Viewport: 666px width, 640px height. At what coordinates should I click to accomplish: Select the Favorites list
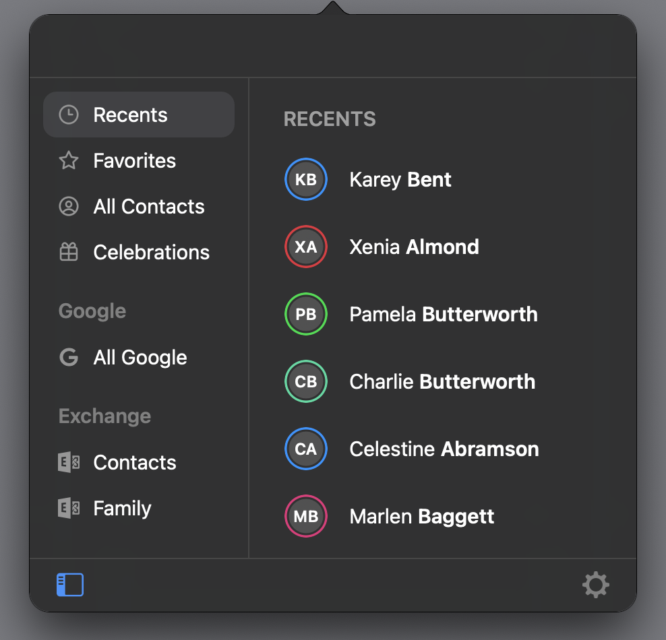[139, 160]
